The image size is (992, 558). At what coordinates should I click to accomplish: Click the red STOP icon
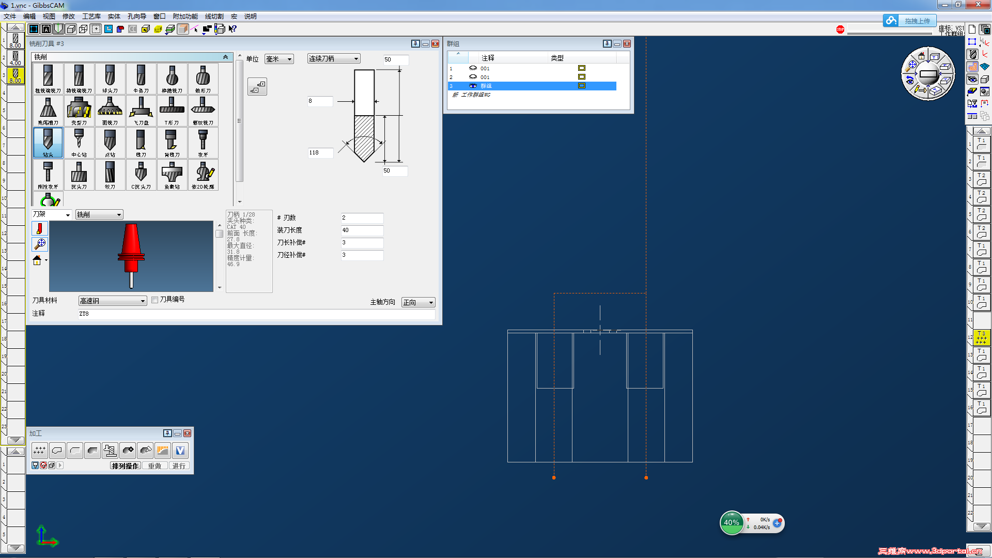pos(840,29)
